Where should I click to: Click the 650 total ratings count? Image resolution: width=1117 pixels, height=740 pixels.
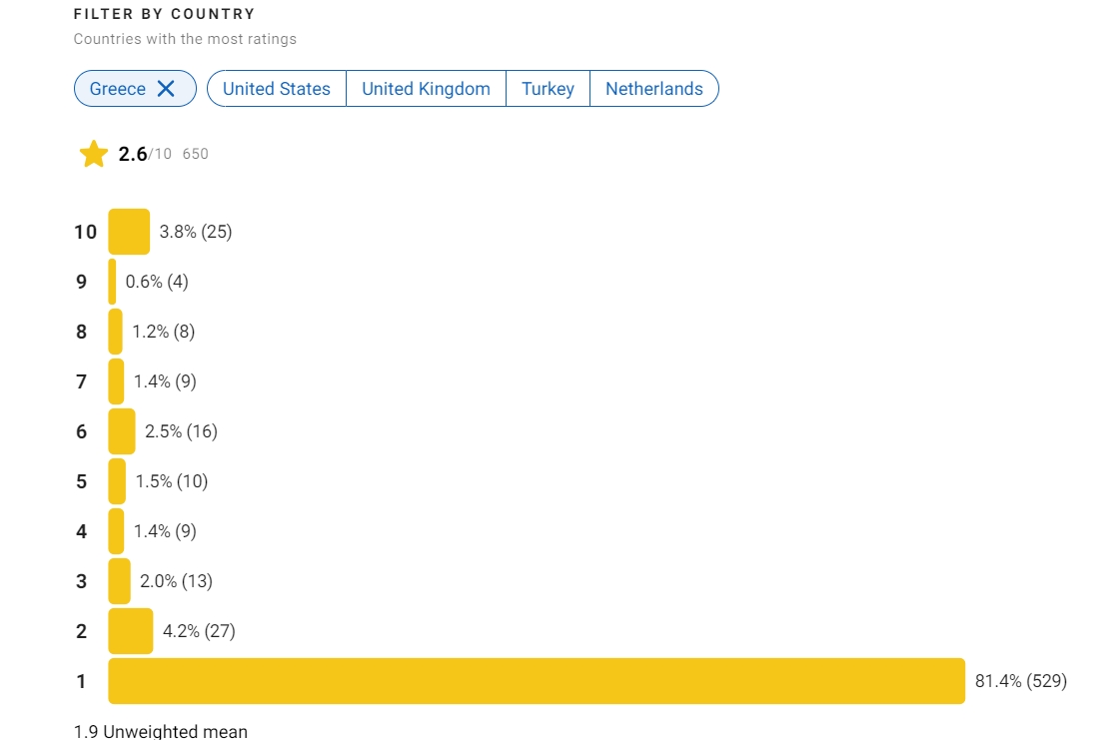(x=196, y=154)
